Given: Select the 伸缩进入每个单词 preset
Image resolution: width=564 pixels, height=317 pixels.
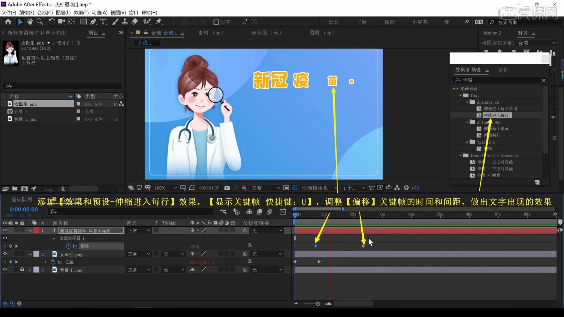Looking at the screenshot, I should (500, 109).
